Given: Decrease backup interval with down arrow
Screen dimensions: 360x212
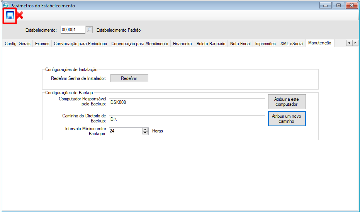Looking at the screenshot, I should 145,133.
